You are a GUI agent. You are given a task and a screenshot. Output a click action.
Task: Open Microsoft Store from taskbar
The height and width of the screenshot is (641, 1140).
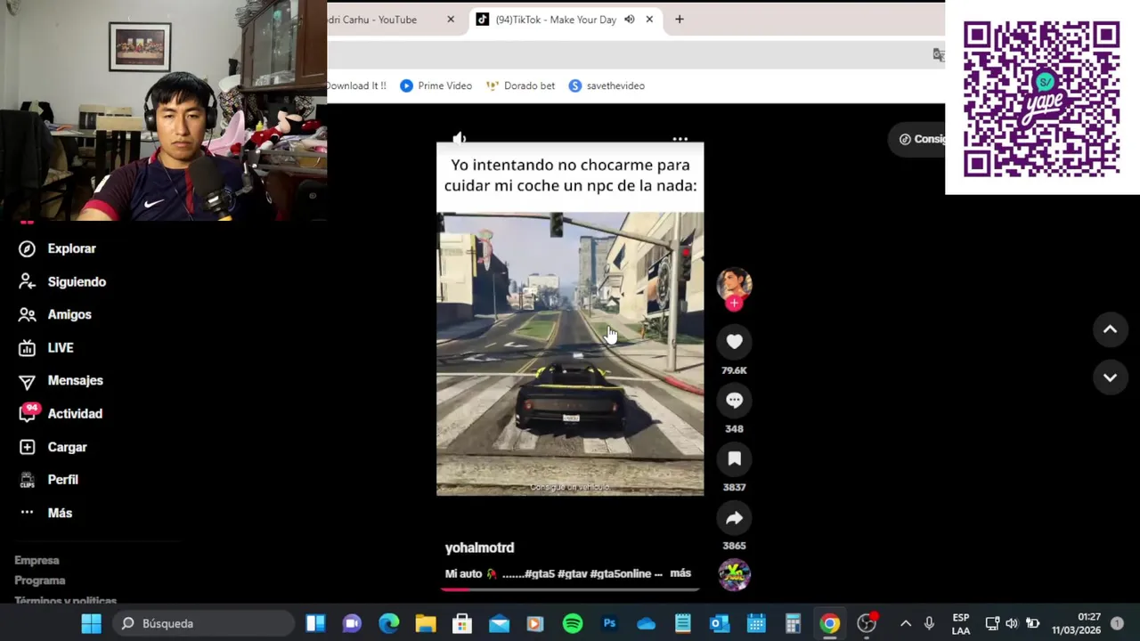pyautogui.click(x=462, y=623)
